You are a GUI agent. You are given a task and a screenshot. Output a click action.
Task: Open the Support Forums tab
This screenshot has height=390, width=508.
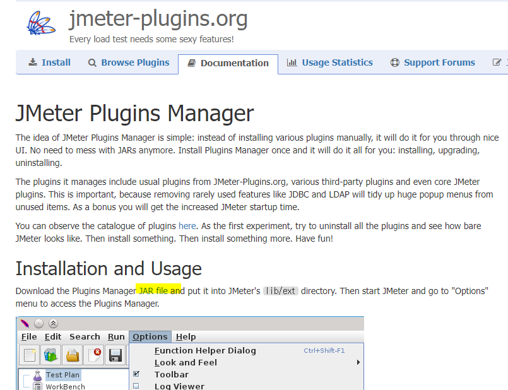pyautogui.click(x=432, y=62)
